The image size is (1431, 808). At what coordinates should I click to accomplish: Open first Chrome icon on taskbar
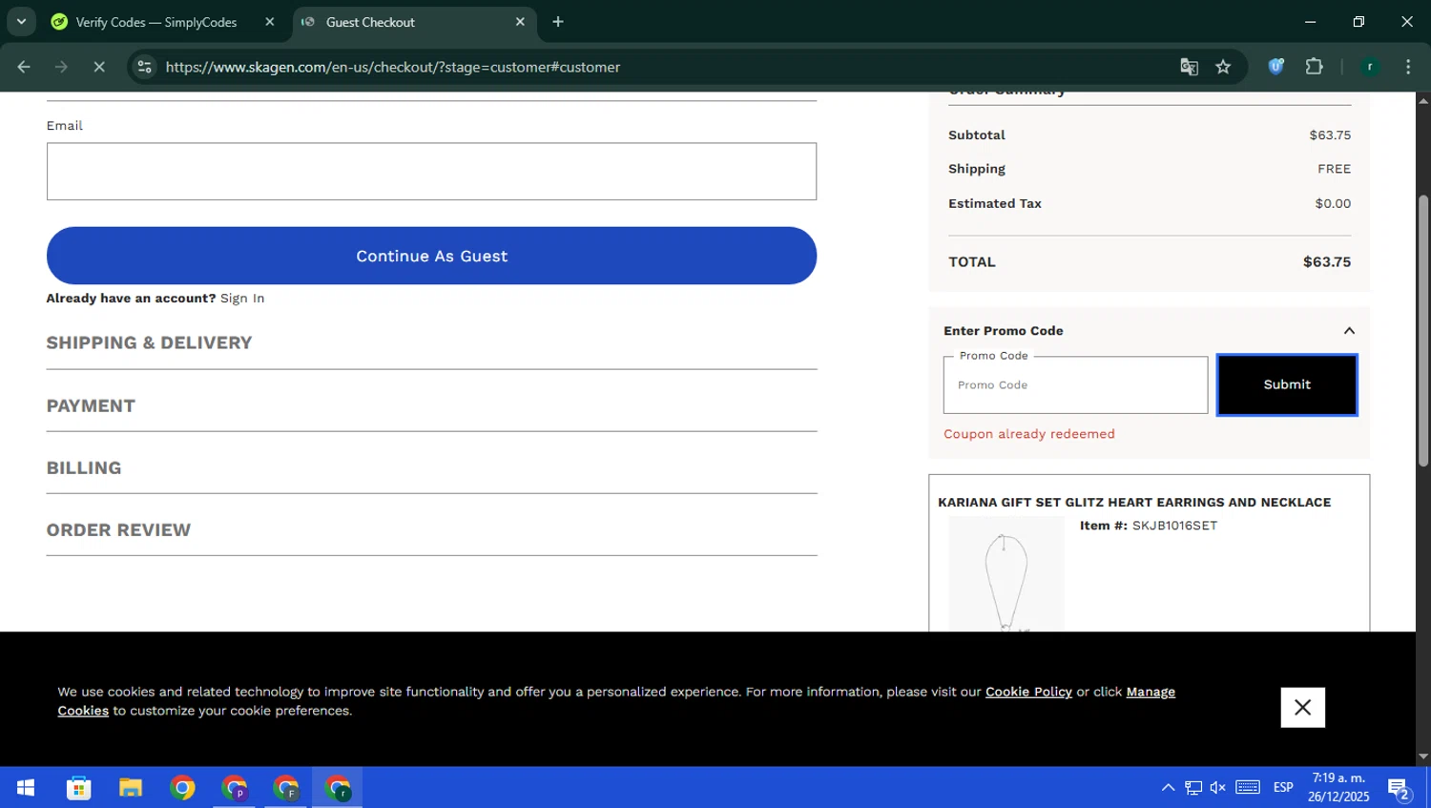point(182,788)
